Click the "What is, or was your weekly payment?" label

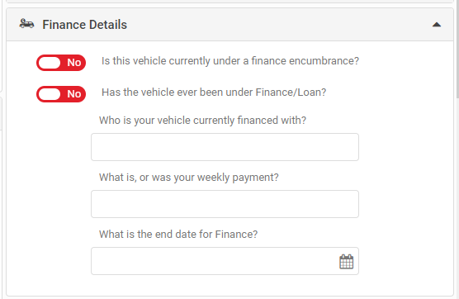pos(189,178)
